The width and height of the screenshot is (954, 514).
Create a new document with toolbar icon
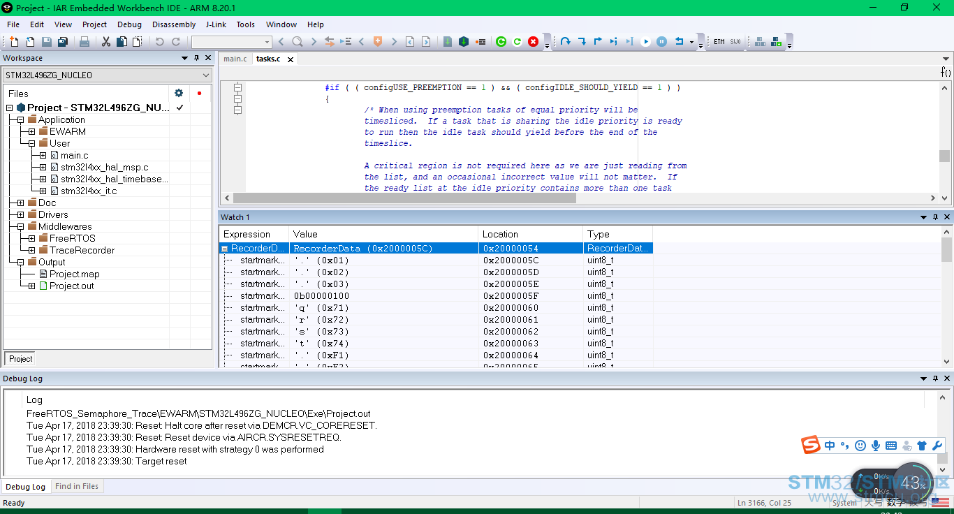tap(14, 42)
